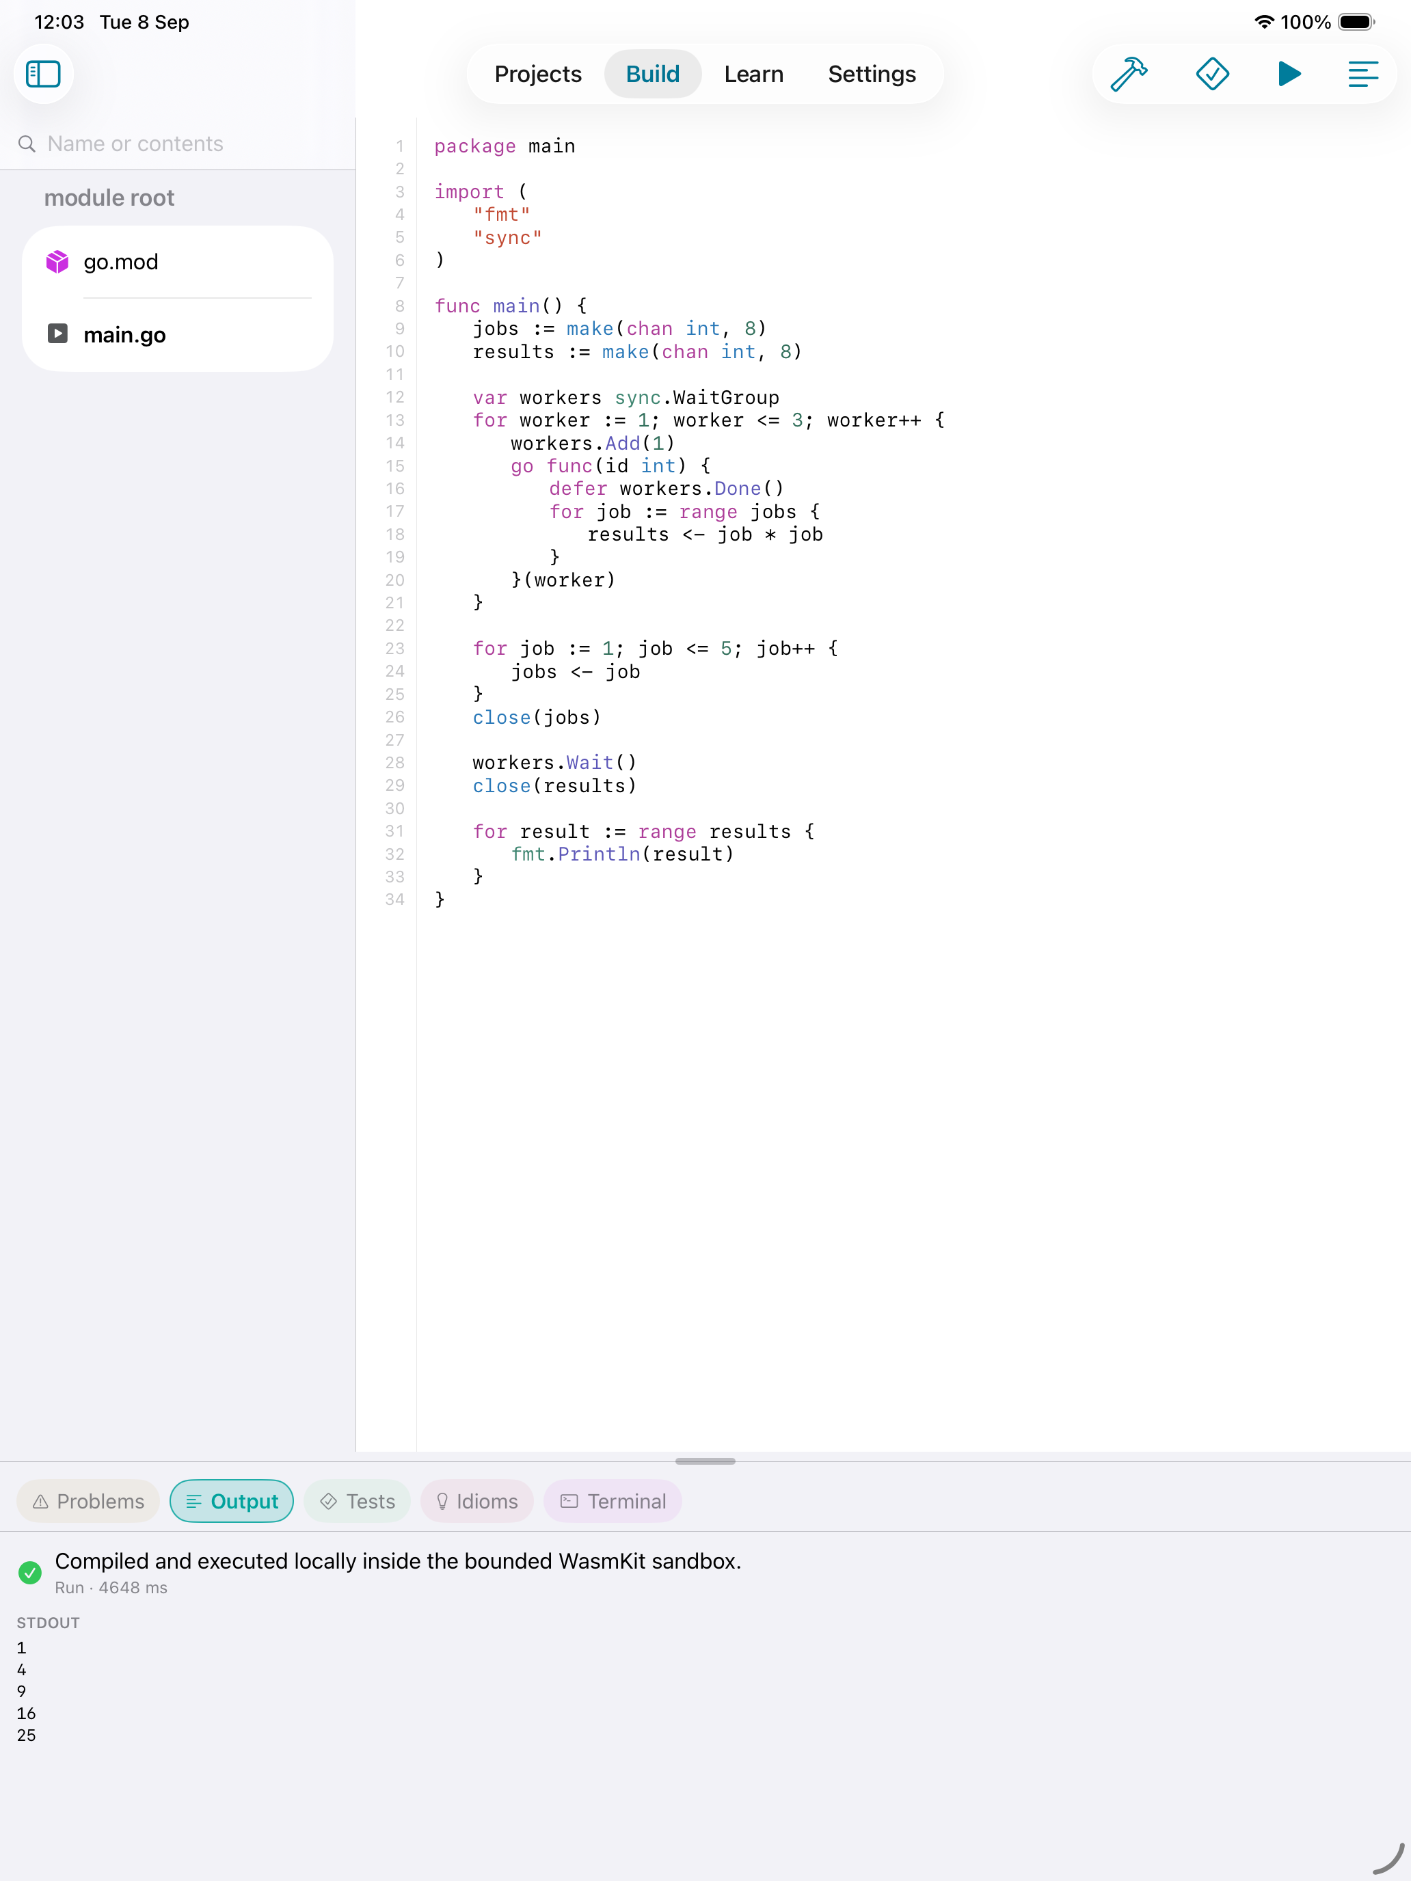Click the jobs <- job line
The width and height of the screenshot is (1411, 1881).
[576, 672]
